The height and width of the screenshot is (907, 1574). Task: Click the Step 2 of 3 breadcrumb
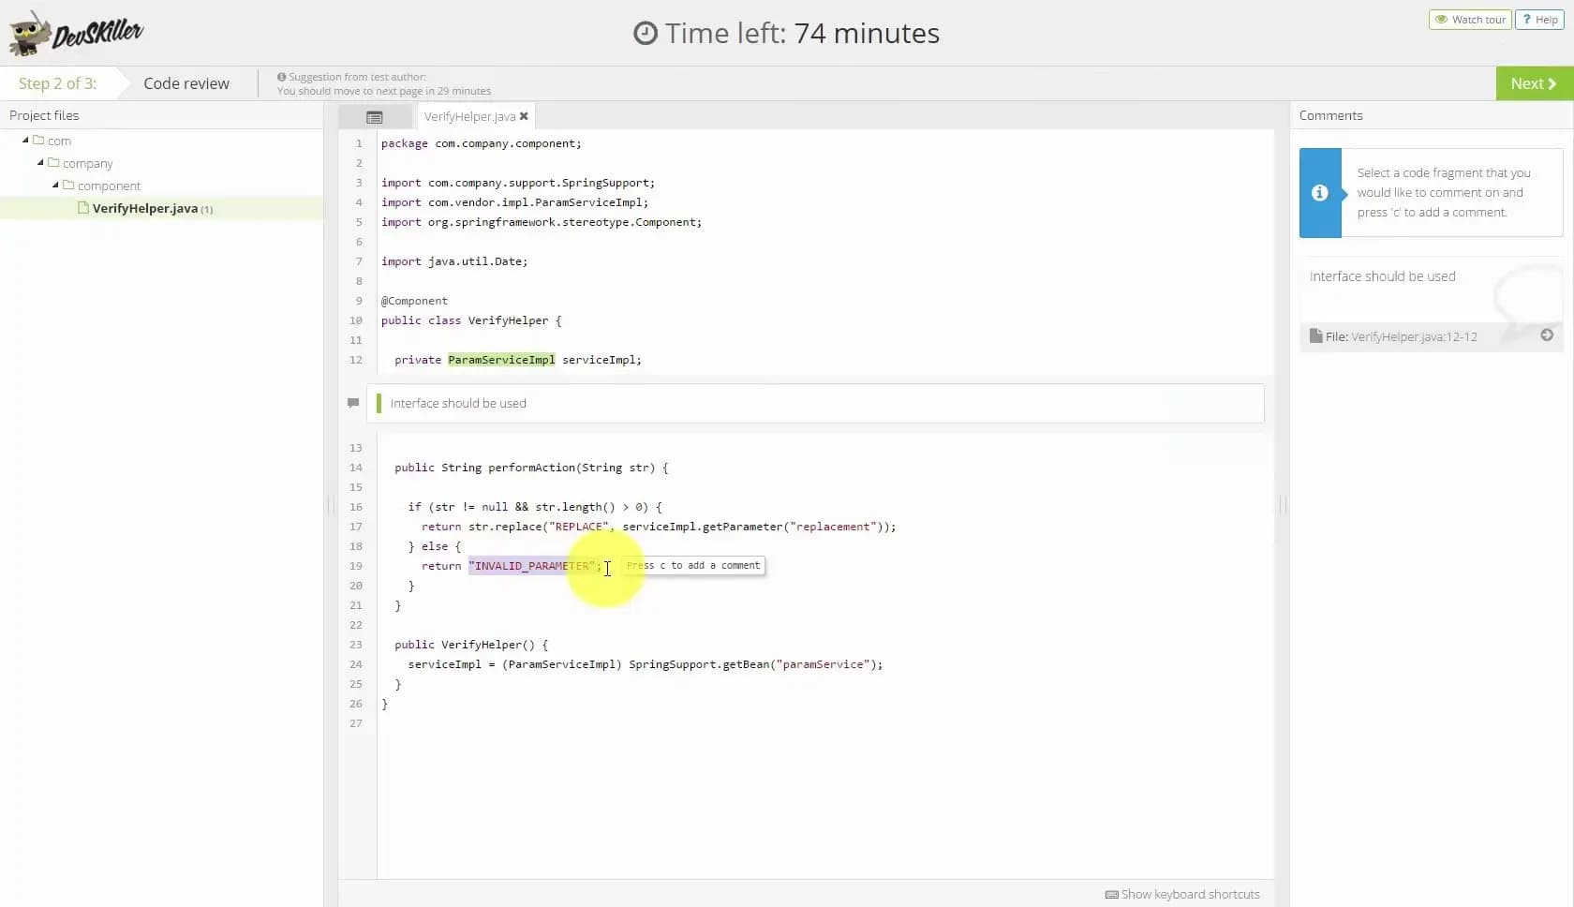(58, 83)
